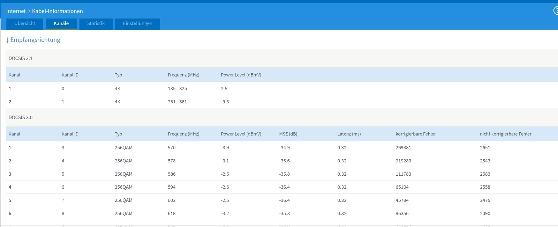558x227 pixels.
Task: Click frequency value 618
Action: pos(172,214)
